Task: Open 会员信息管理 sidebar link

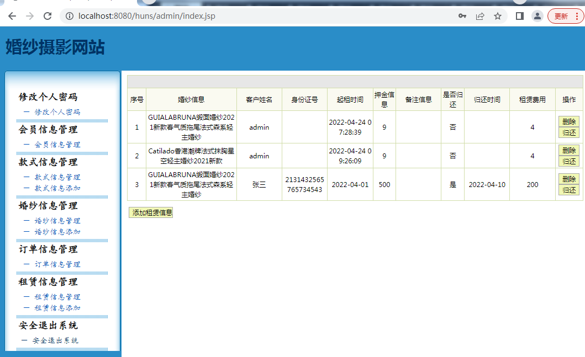Action: (x=57, y=145)
